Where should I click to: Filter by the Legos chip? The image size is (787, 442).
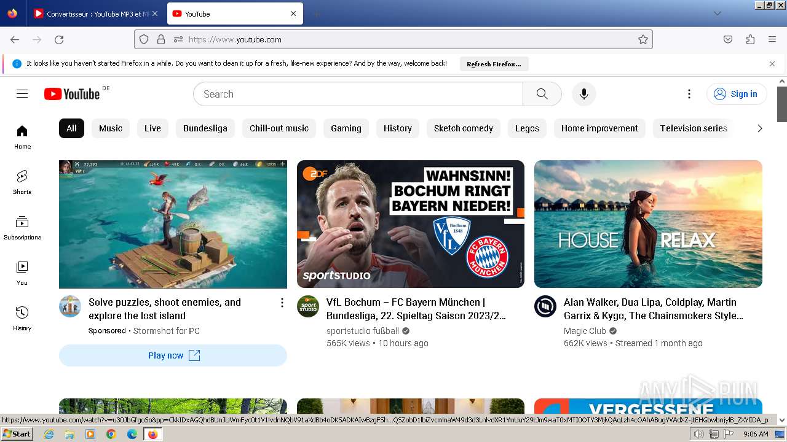click(527, 128)
